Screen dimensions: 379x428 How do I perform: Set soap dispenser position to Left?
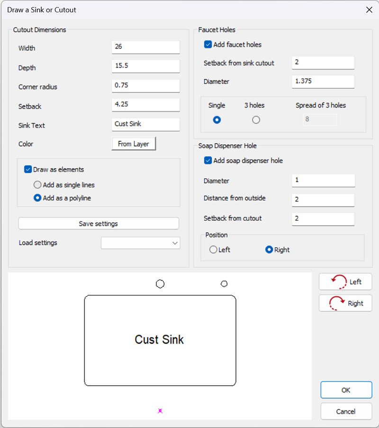[213, 250]
